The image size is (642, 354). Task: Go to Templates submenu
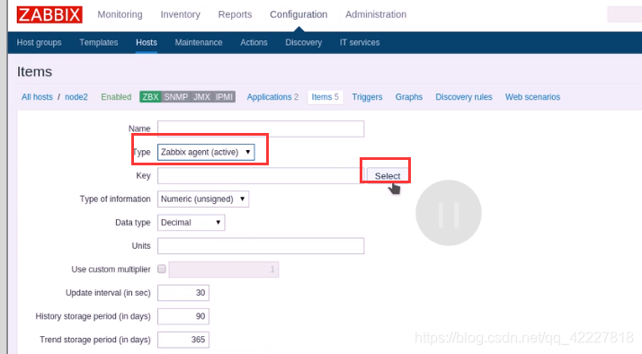tap(99, 42)
